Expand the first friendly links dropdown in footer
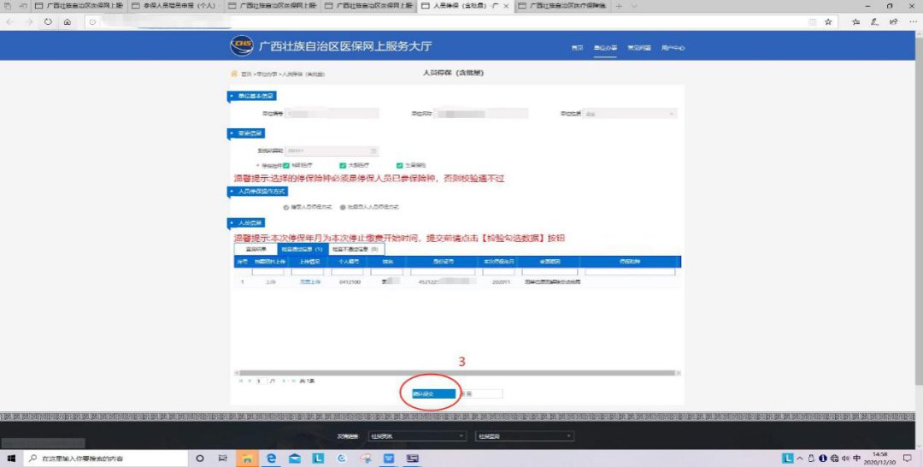Image resolution: width=923 pixels, height=467 pixels. pos(417,435)
